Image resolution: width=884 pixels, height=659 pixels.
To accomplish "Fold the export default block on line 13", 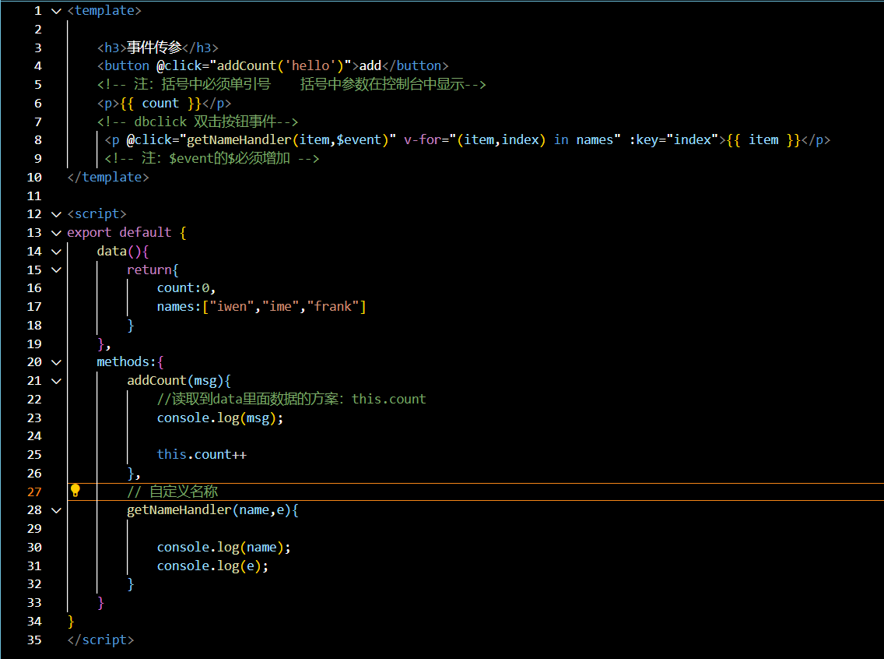I will coord(56,233).
